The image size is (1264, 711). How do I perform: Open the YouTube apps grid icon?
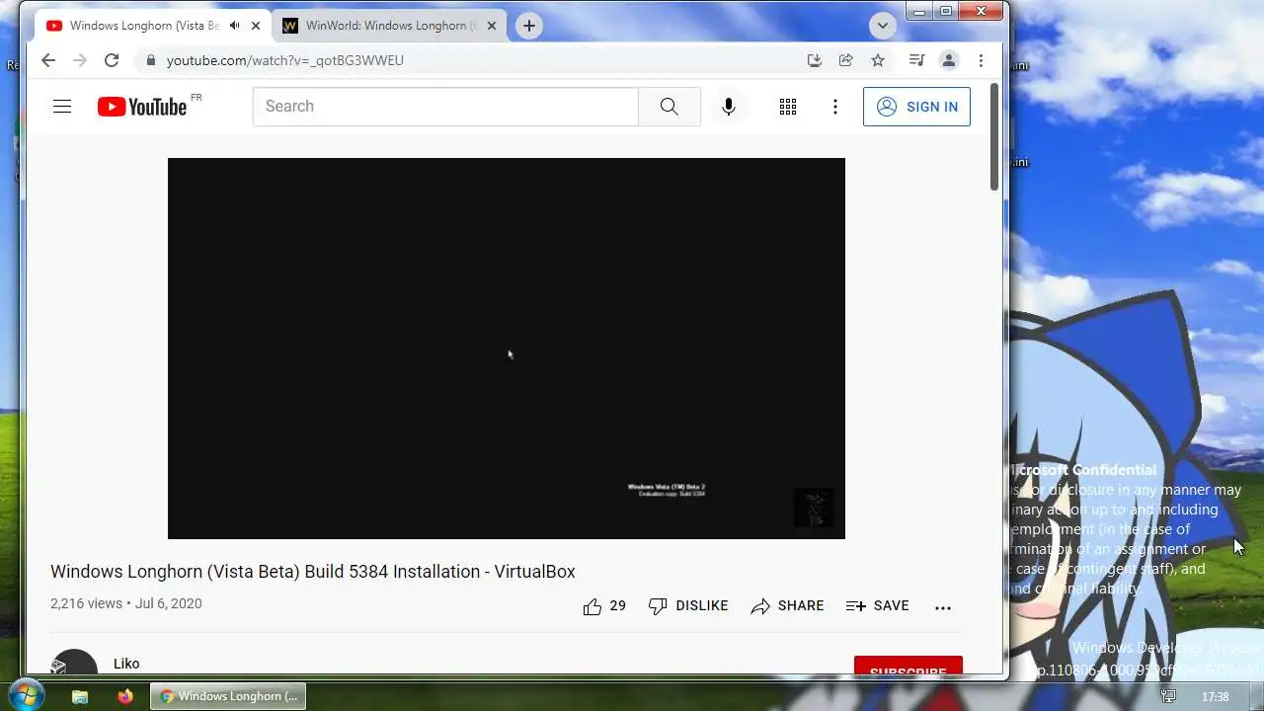(x=788, y=107)
